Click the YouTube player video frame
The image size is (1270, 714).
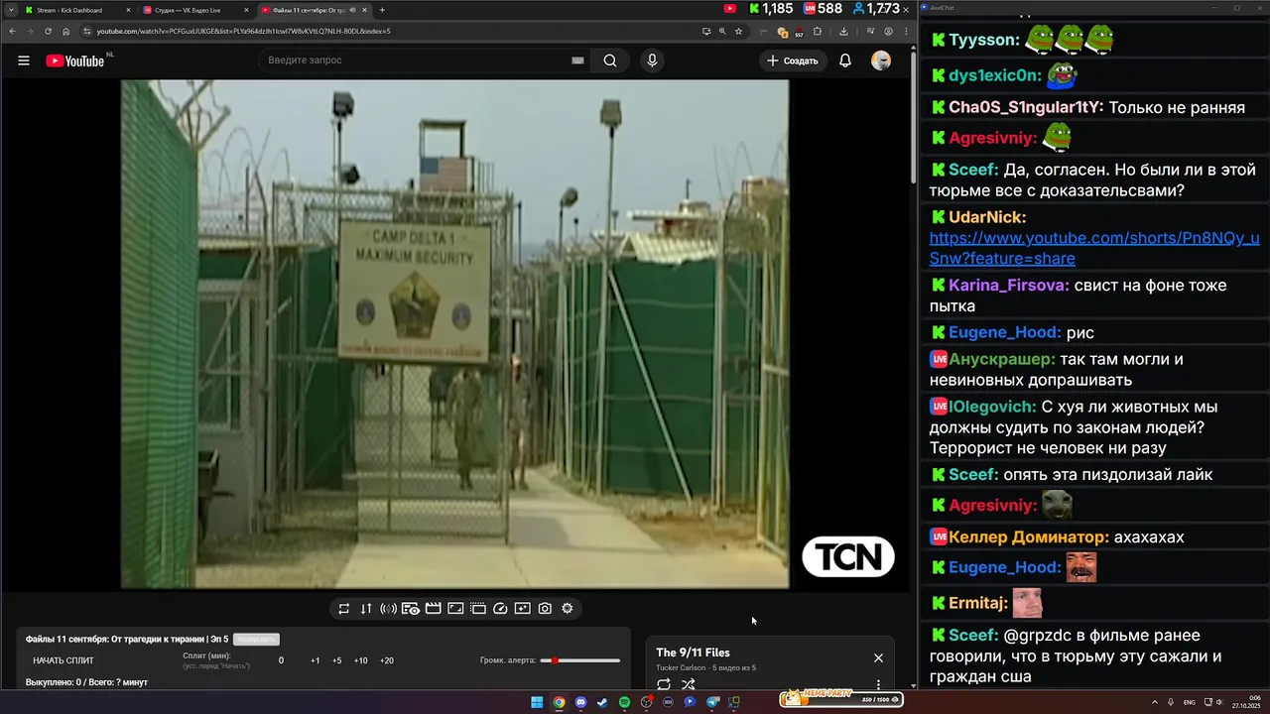455,334
